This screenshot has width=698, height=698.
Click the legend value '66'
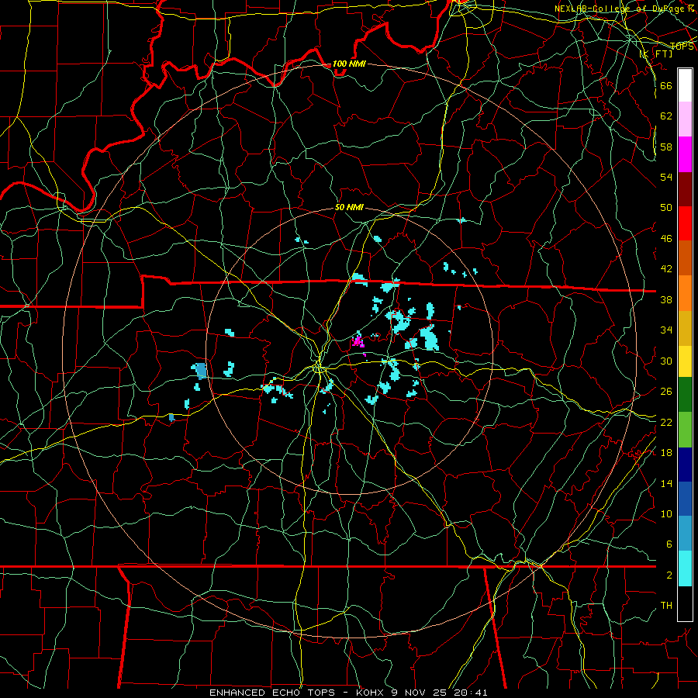[666, 86]
